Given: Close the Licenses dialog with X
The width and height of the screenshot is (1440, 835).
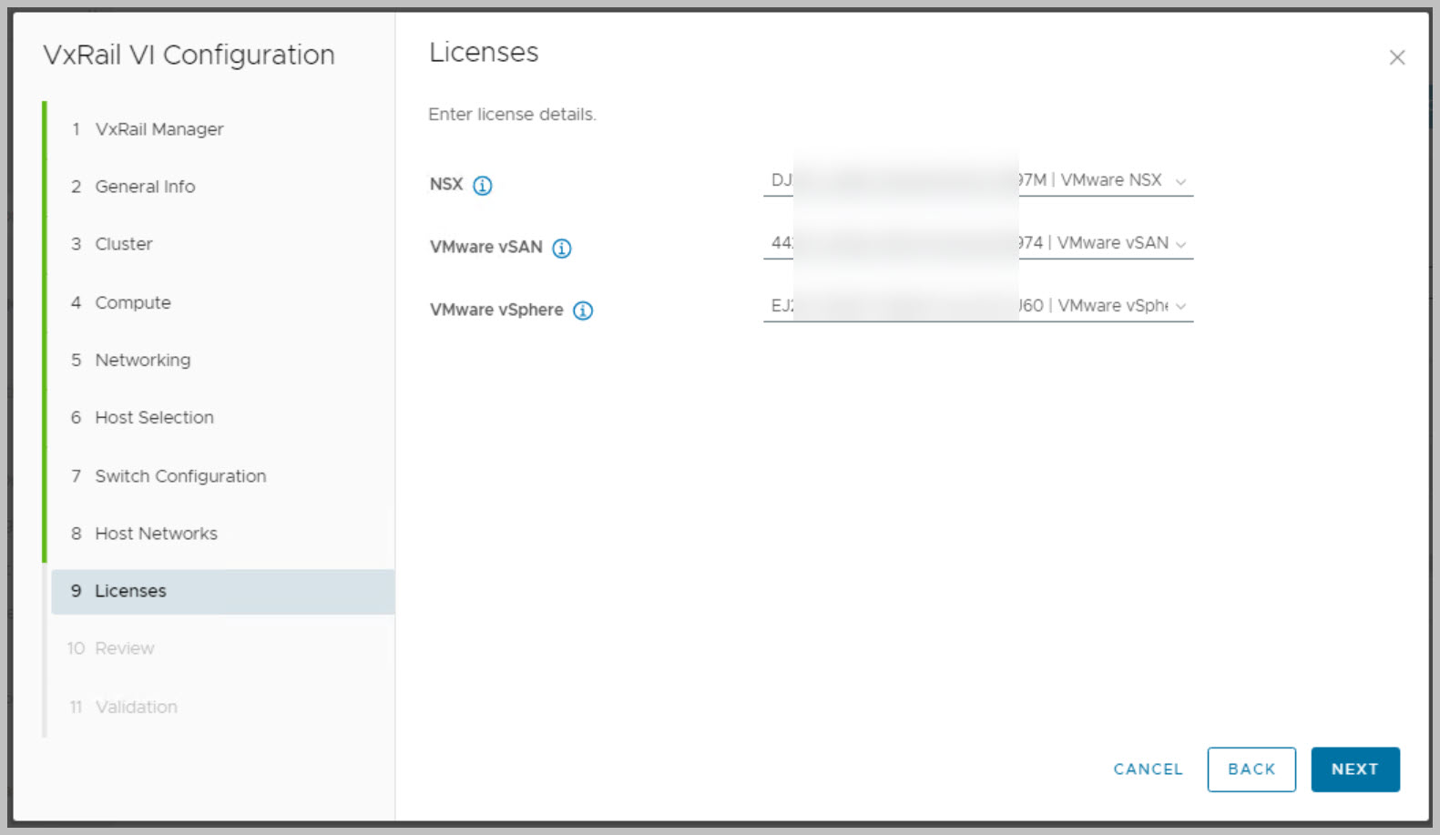Looking at the screenshot, I should point(1397,57).
